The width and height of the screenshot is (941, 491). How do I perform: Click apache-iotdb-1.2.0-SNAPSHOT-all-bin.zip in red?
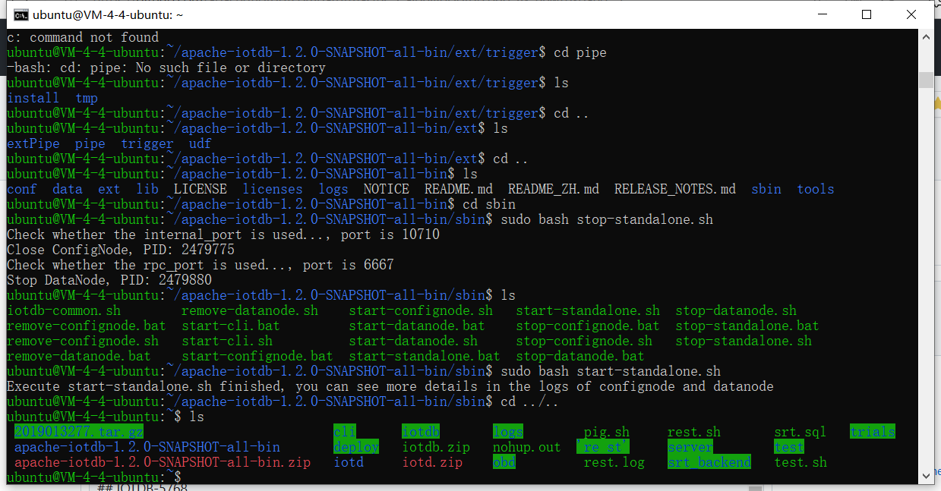[163, 462]
